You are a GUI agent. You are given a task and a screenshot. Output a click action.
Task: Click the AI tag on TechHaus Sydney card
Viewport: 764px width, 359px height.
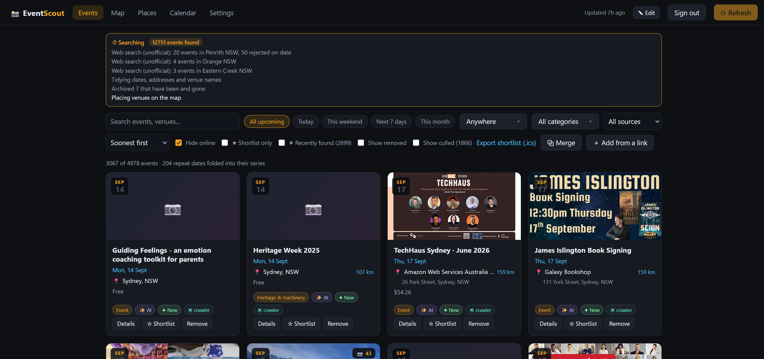click(x=427, y=310)
